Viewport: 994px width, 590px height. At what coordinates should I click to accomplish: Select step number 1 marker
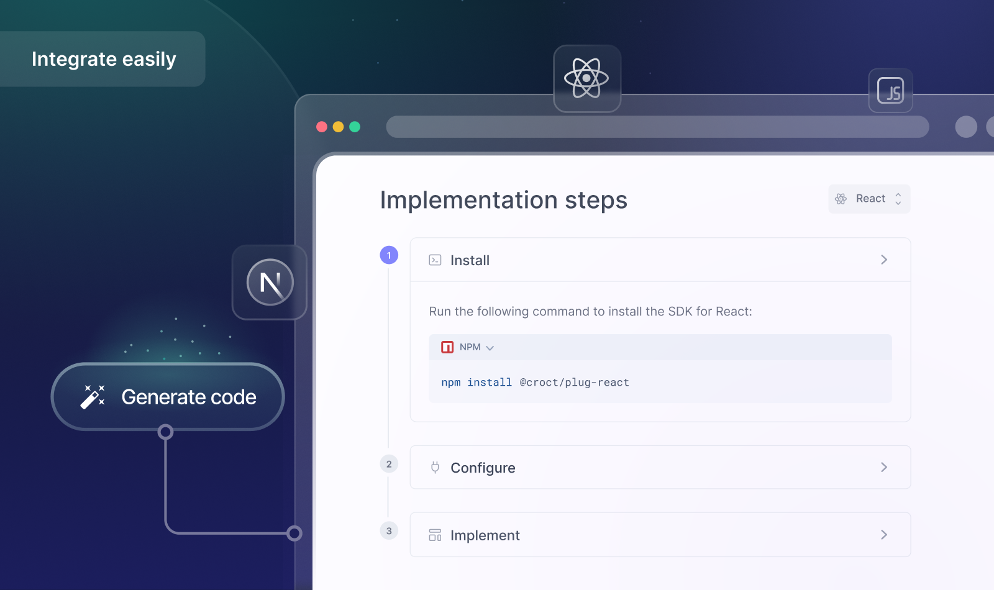(x=389, y=255)
